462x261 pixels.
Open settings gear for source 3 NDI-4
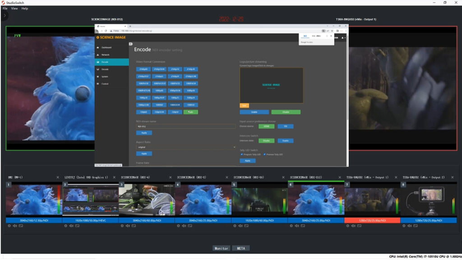pyautogui.click(x=122, y=226)
